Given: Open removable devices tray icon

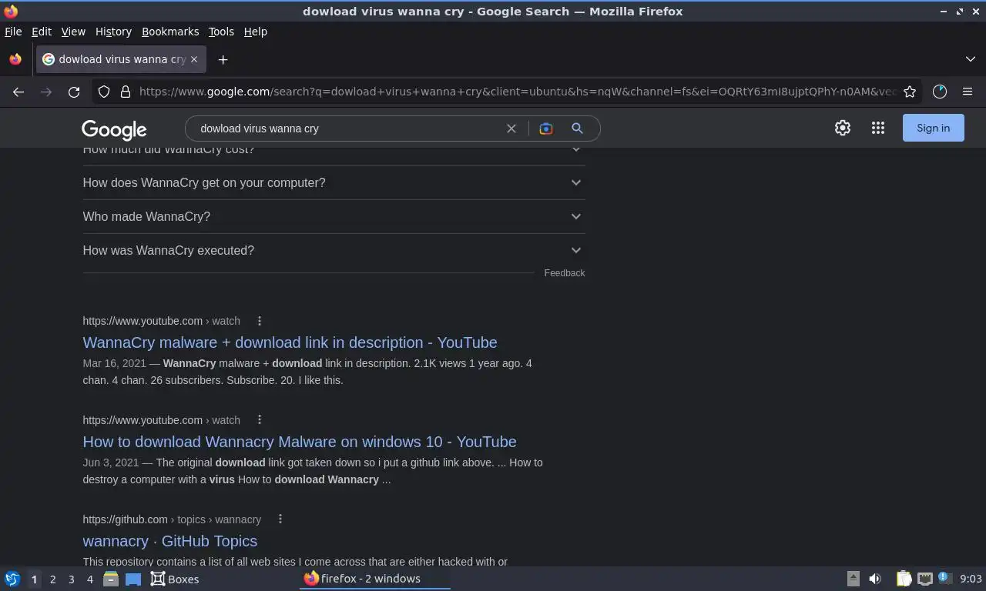Looking at the screenshot, I should click(853, 579).
